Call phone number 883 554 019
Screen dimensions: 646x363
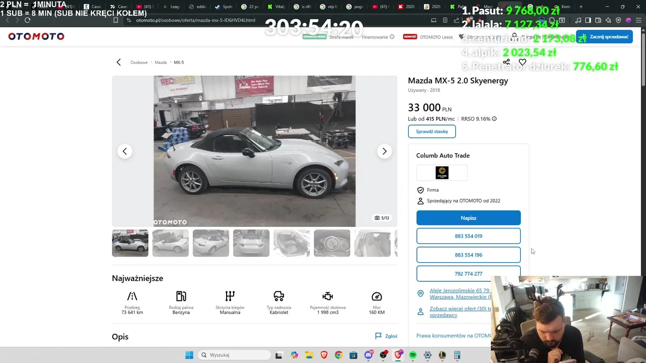tap(468, 236)
